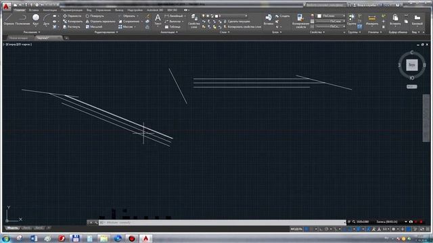The image size is (433, 243).
Task: Toggle snap mode in status bar
Action: (x=312, y=229)
